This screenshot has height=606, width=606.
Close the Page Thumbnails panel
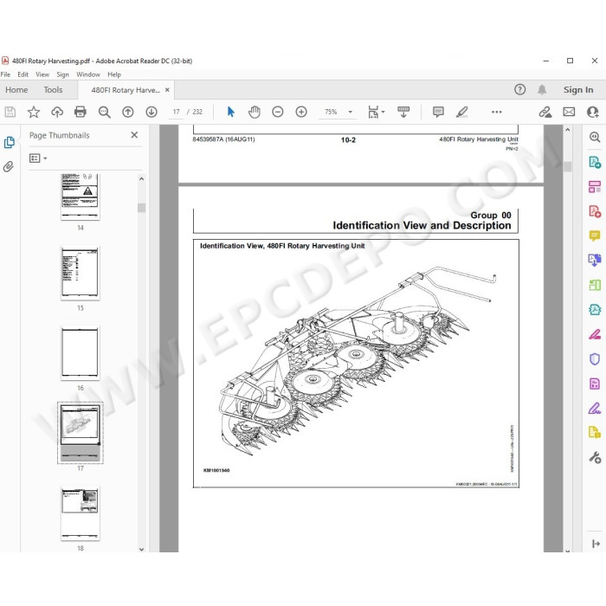coord(134,135)
